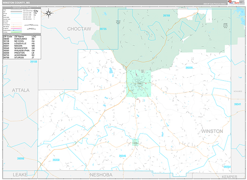Click the KEMPER county label

229,177
